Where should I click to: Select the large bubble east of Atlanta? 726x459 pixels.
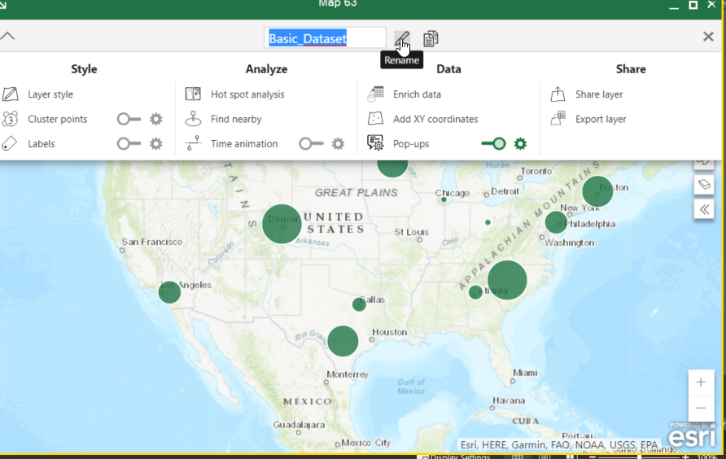[507, 280]
